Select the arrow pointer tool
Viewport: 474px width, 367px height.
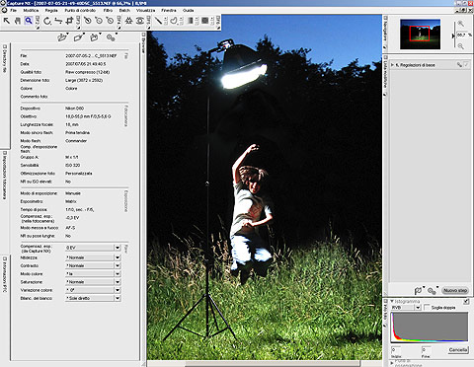7,21
